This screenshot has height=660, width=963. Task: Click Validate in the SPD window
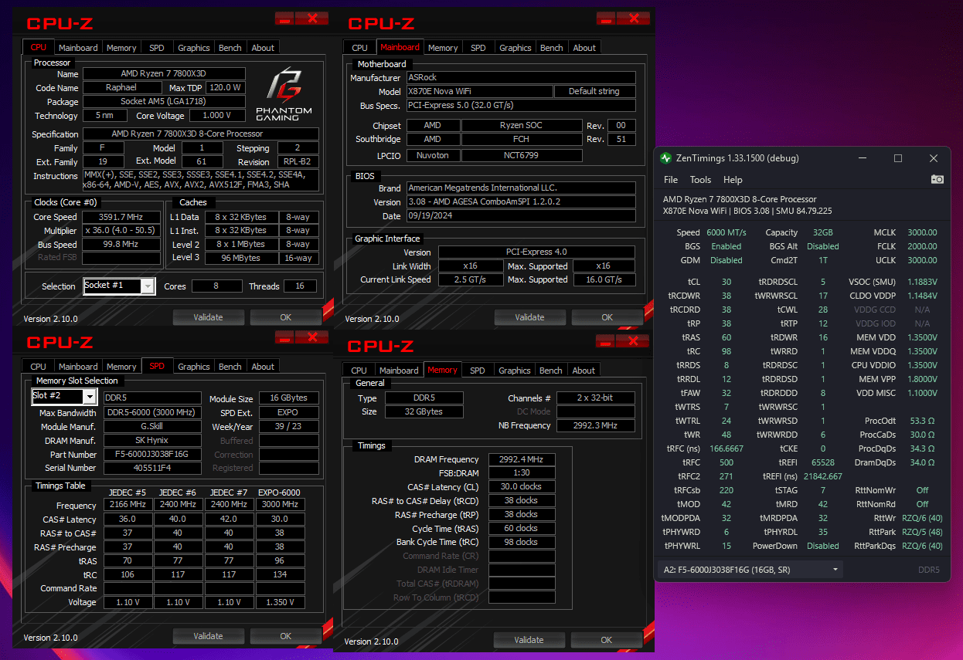click(x=208, y=636)
